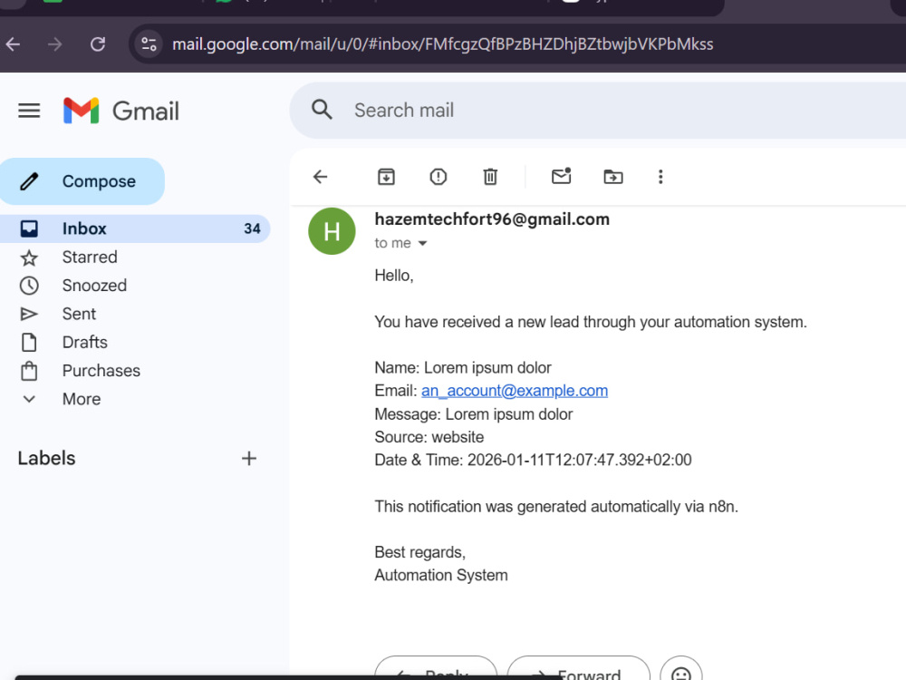
Task: Click the 'Automation System' signature
Action: pyautogui.click(x=441, y=576)
